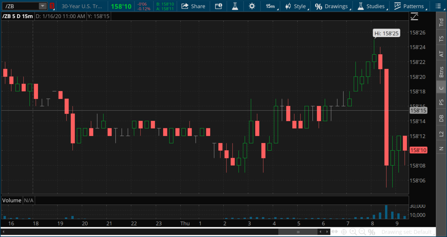The width and height of the screenshot is (447, 237).
Task: Expand the /ZB symbol dropdown arrow
Action: pyautogui.click(x=43, y=6)
